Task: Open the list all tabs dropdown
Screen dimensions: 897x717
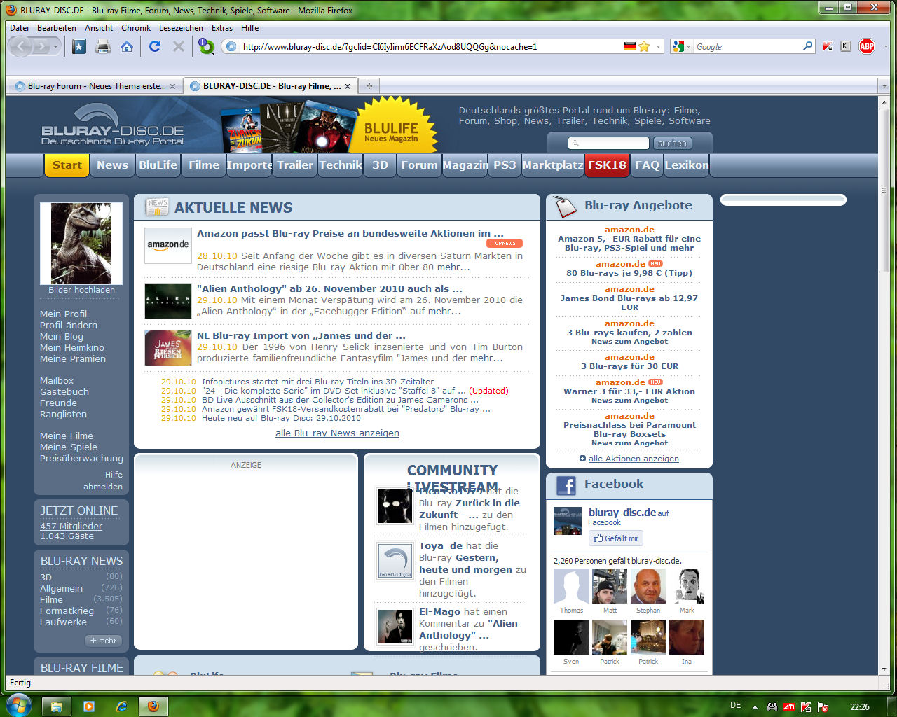Action: (x=883, y=85)
